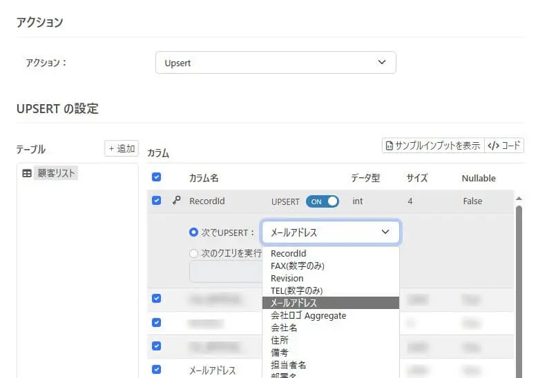Open the コード view button
The width and height of the screenshot is (538, 378).
503,146
